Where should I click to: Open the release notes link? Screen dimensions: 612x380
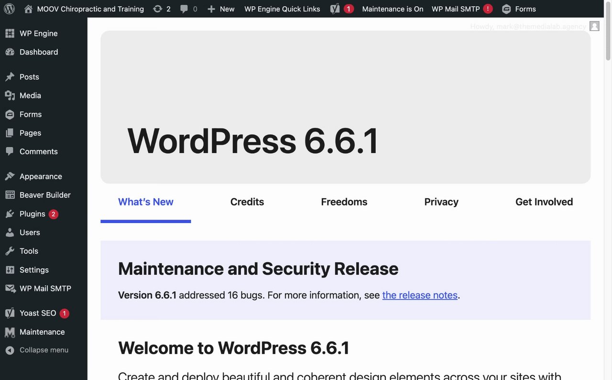[x=420, y=295]
